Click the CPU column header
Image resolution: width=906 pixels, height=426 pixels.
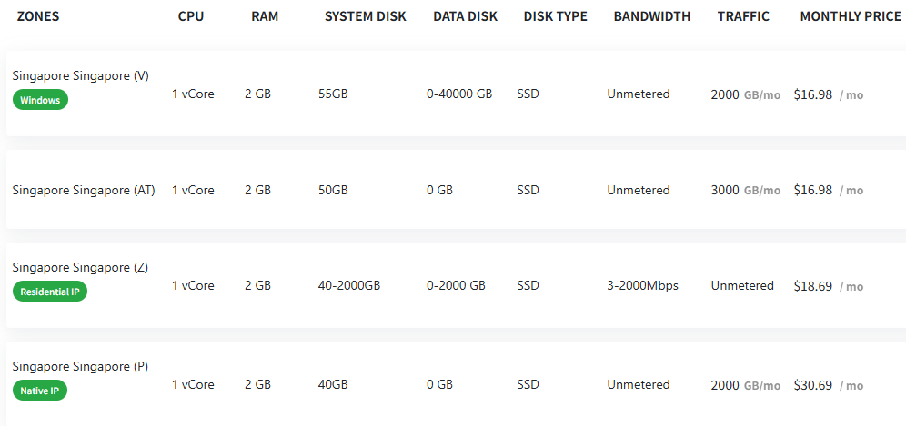pos(191,16)
